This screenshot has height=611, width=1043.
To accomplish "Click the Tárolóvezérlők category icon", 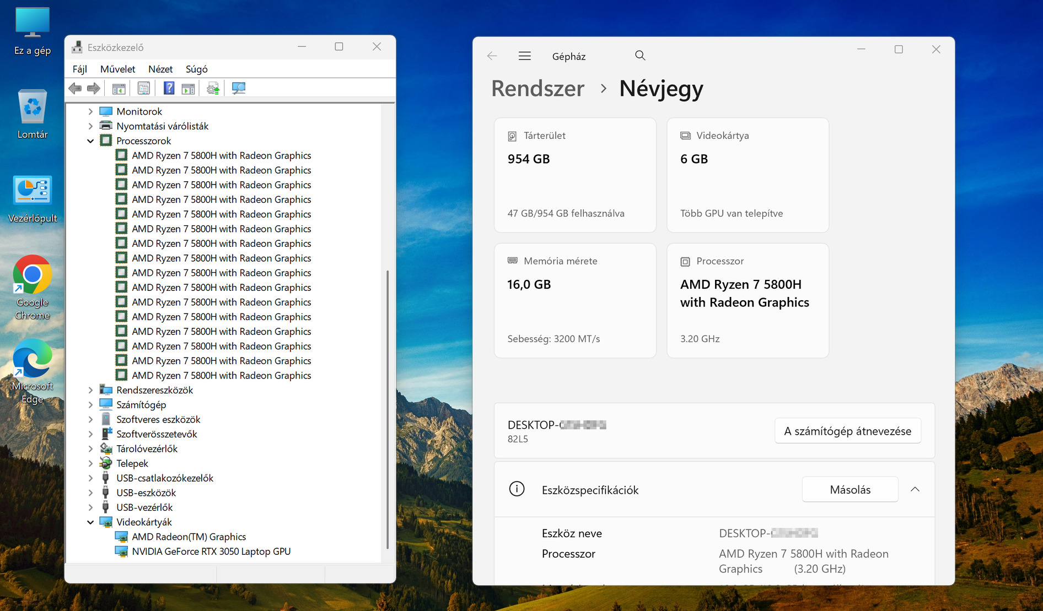I will [x=106, y=448].
